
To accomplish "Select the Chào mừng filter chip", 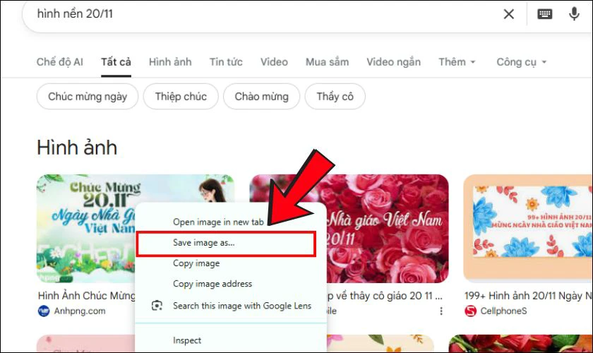I will (x=262, y=97).
